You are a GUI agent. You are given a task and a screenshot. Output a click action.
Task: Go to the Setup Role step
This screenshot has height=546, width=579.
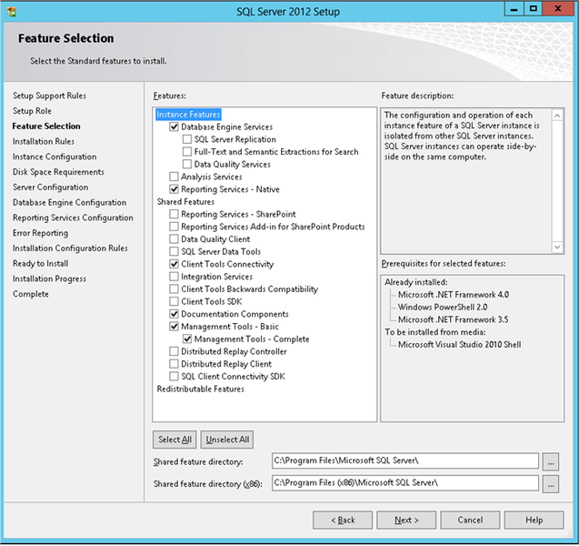(32, 111)
